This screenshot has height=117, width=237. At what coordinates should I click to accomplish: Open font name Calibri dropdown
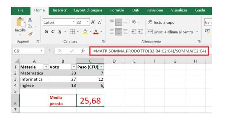[73, 22]
